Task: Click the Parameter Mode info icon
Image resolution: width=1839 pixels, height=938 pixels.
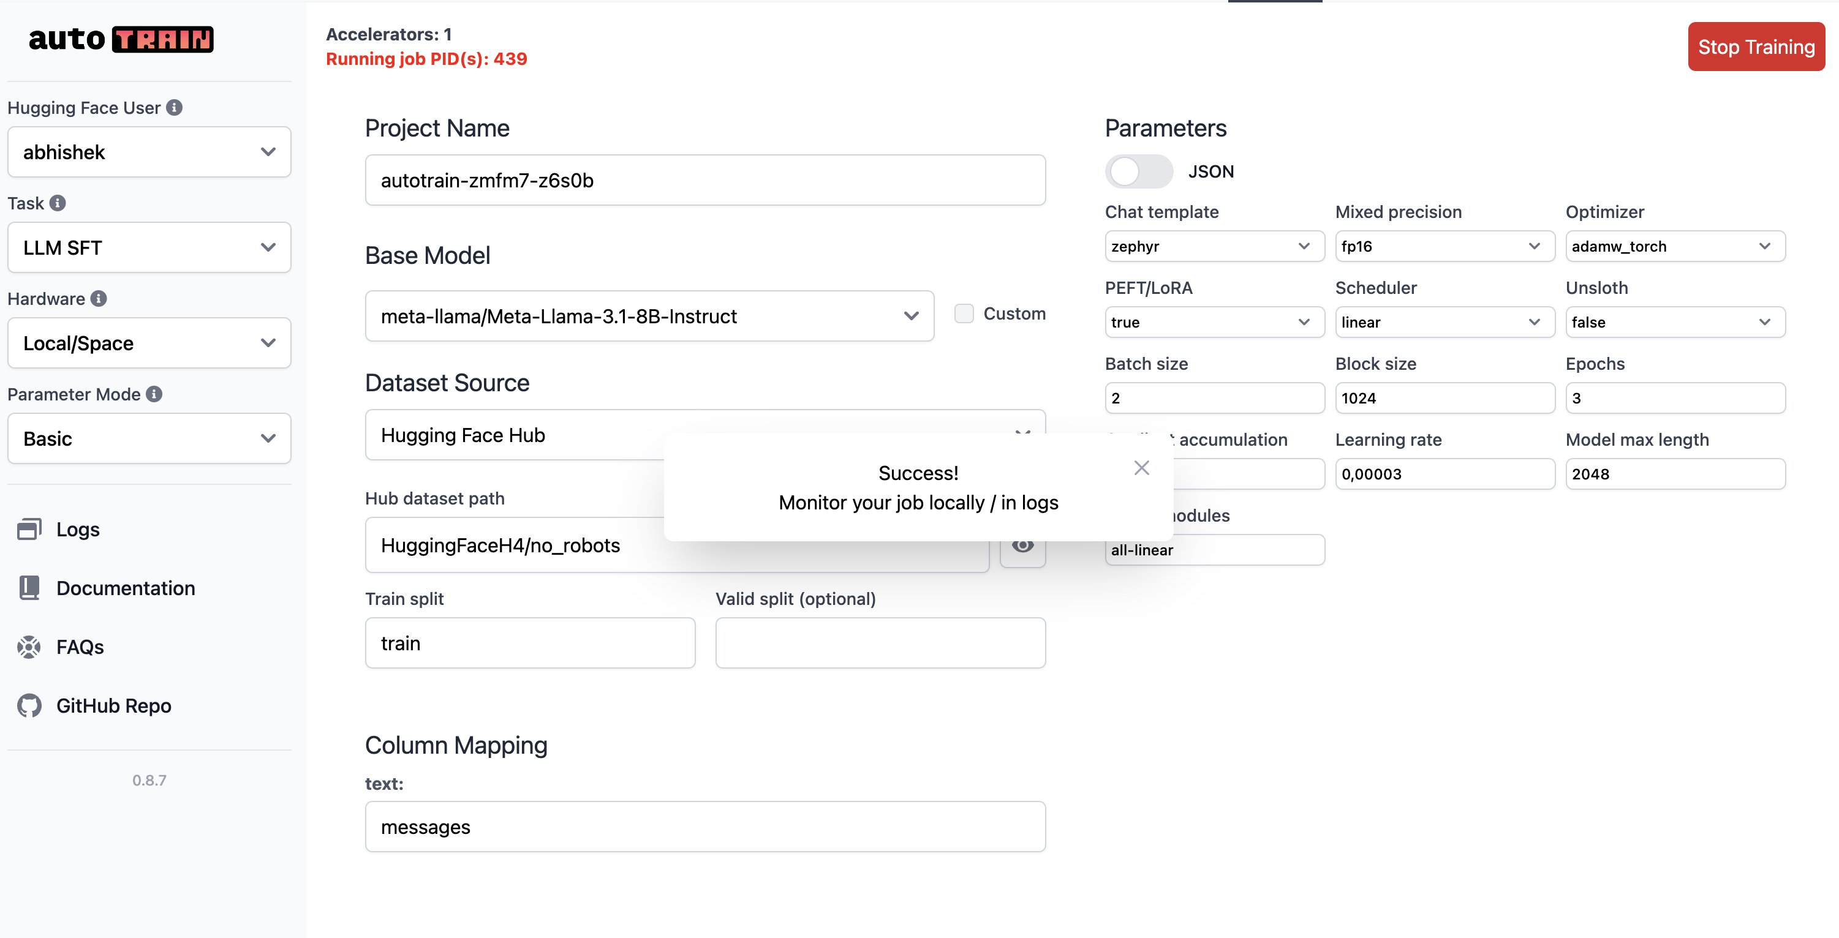Action: (154, 394)
